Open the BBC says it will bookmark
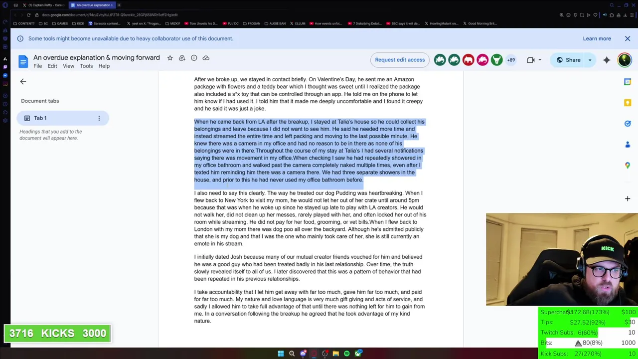Viewport: 638px width, 359px height. tap(403, 23)
